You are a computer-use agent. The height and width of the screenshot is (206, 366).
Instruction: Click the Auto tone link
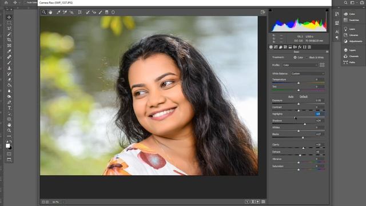pyautogui.click(x=291, y=97)
